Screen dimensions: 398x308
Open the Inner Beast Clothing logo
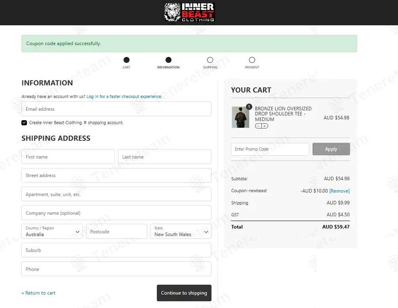click(189, 12)
